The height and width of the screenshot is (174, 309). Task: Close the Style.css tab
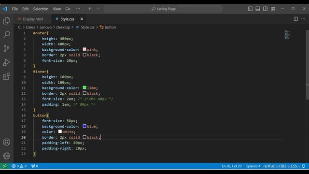[82, 19]
